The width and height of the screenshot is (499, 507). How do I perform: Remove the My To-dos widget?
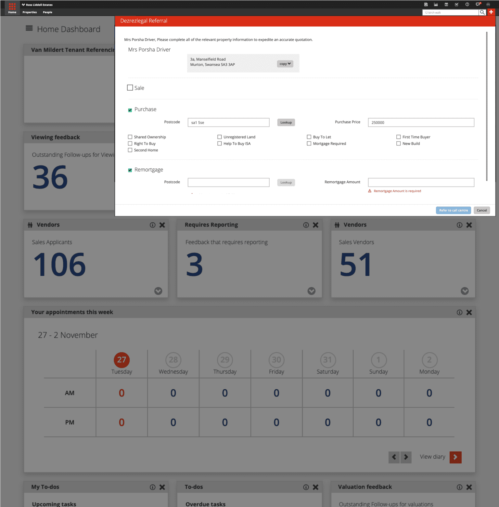click(162, 487)
